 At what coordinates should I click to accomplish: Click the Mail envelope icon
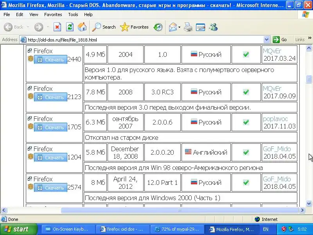tap(173, 27)
